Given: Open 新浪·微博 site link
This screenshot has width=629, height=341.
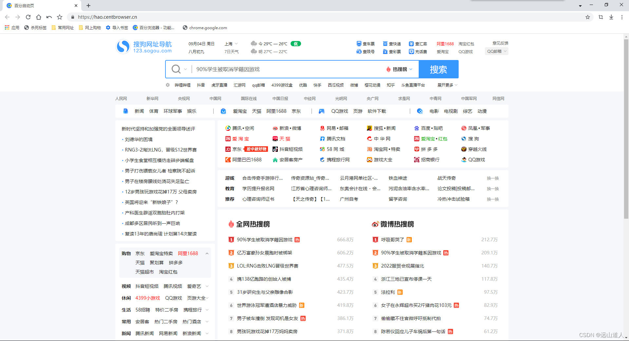Looking at the screenshot, I should click(x=287, y=128).
